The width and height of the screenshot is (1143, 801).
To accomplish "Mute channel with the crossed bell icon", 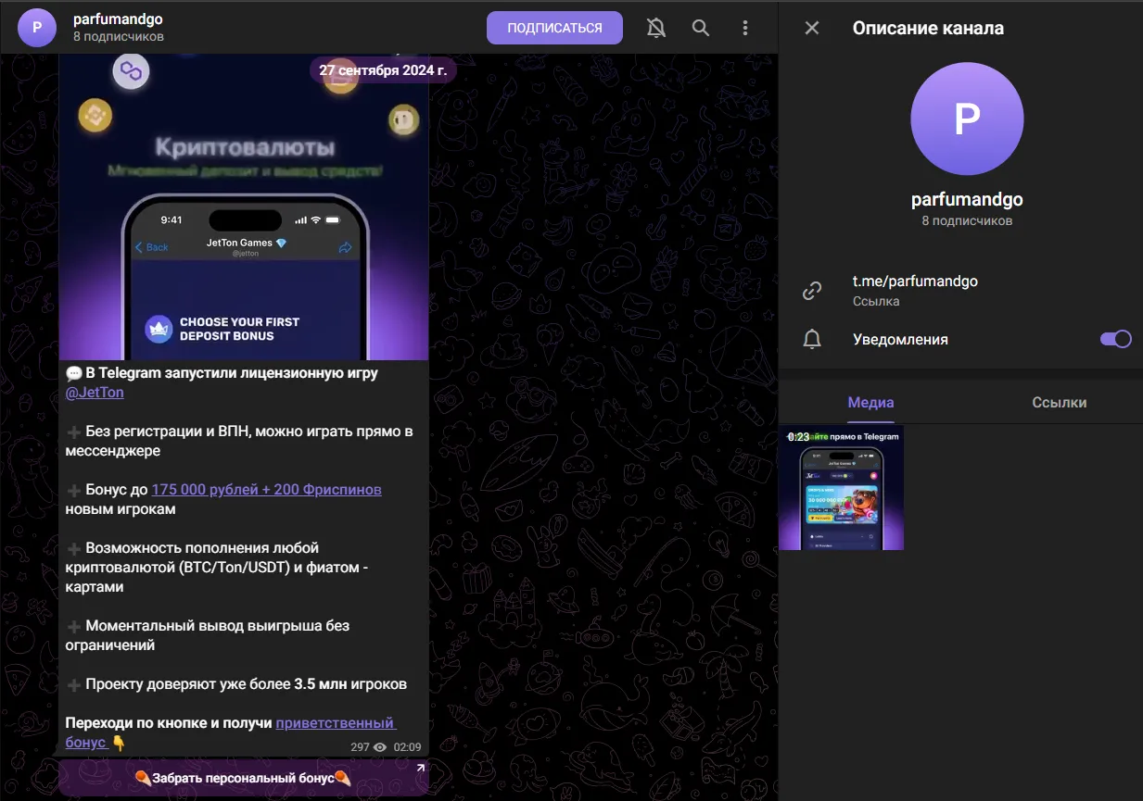I will (x=656, y=28).
